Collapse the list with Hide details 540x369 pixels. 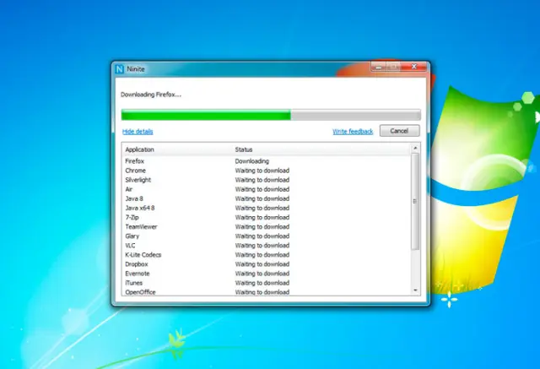[138, 132]
